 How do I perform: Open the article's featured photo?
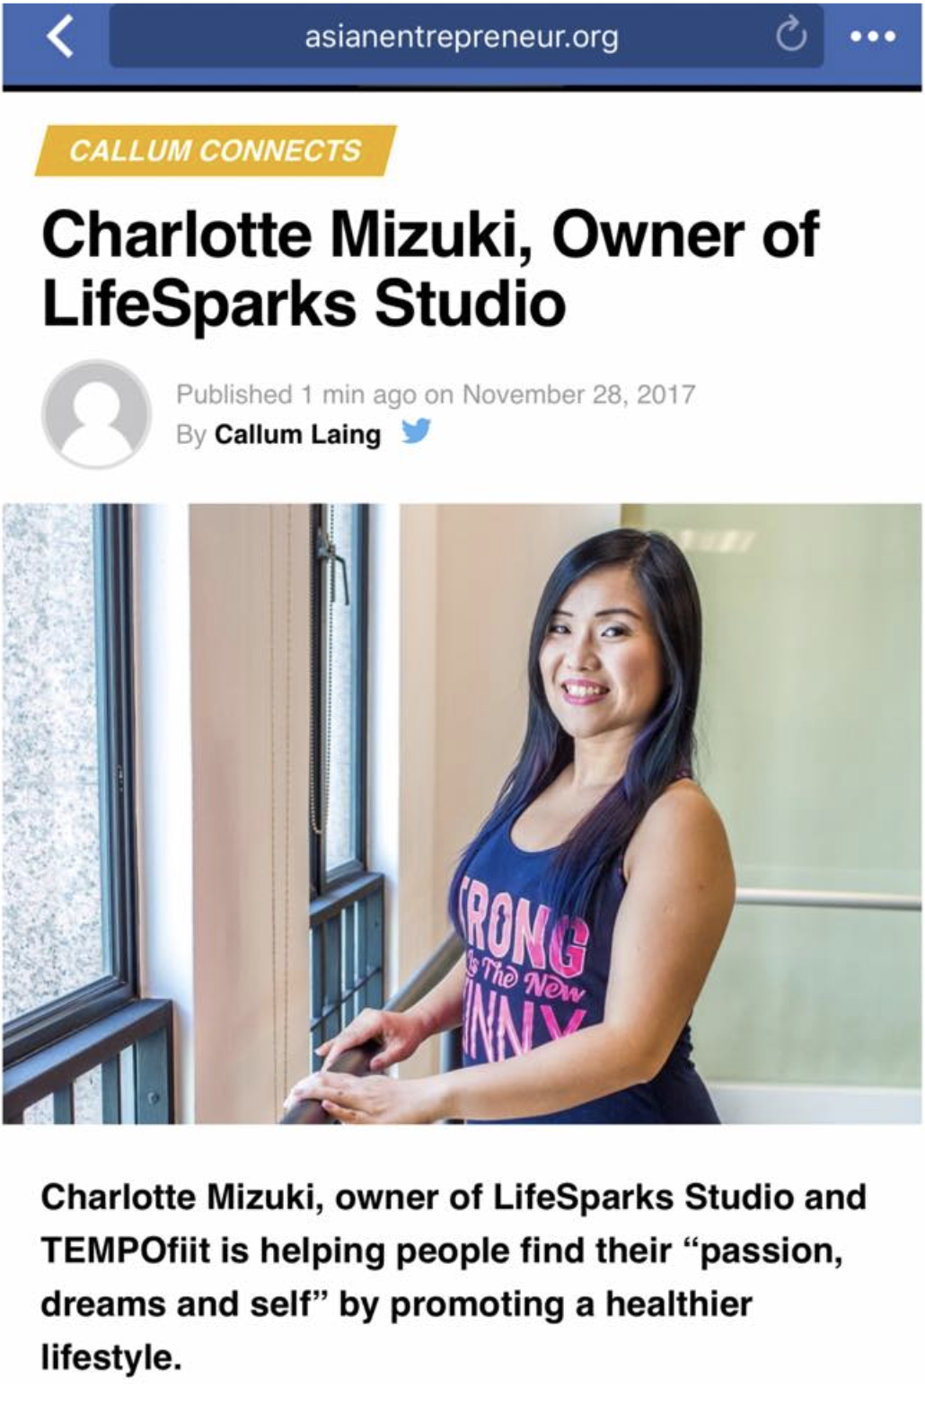pos(462,813)
